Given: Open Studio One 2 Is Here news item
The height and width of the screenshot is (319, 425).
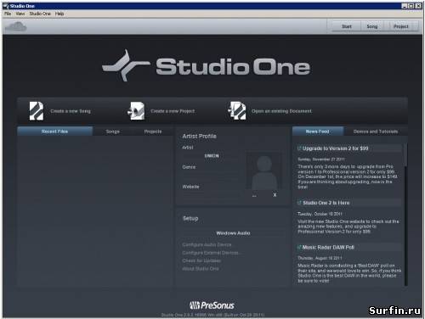Looking at the screenshot, I should tap(326, 203).
